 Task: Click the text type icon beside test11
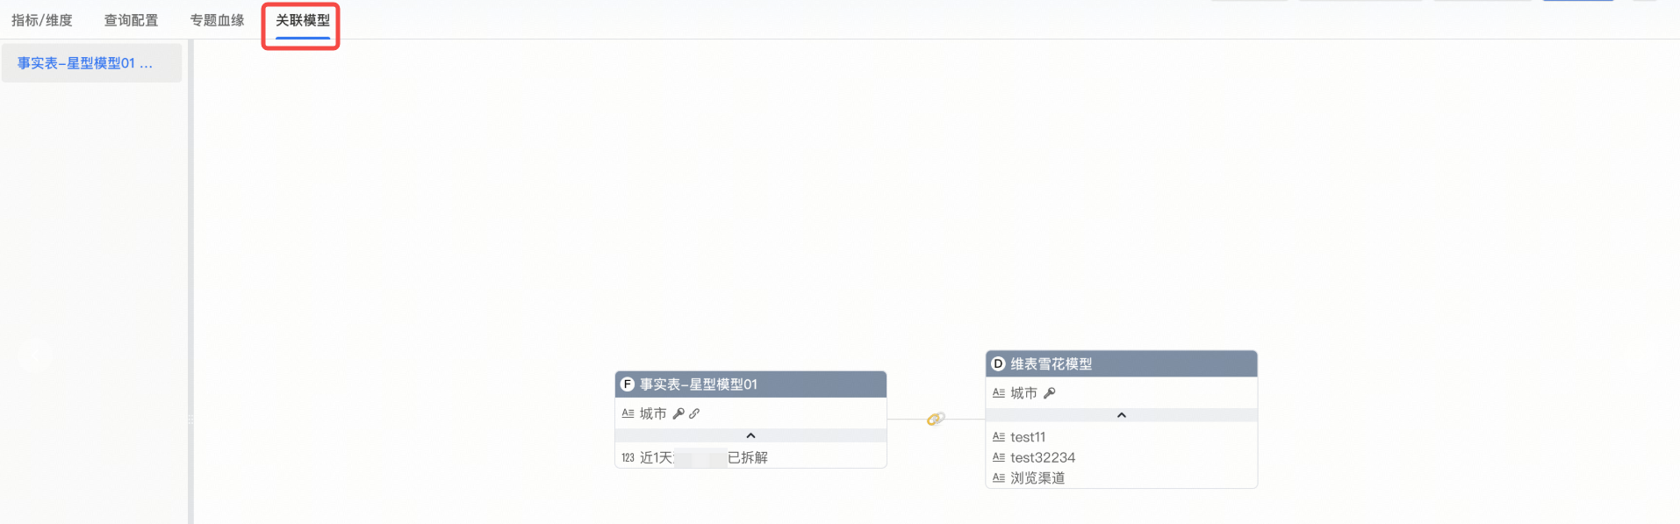point(999,437)
